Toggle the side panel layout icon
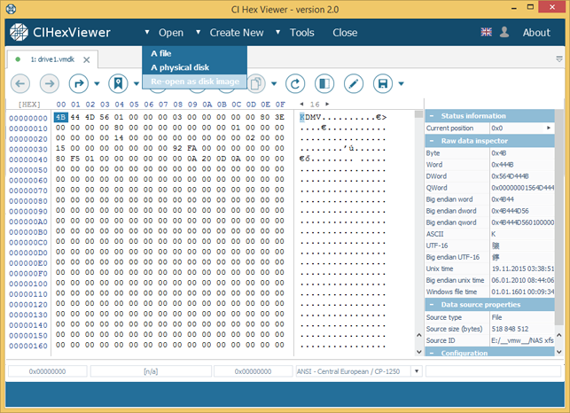The image size is (570, 413). pyautogui.click(x=324, y=83)
